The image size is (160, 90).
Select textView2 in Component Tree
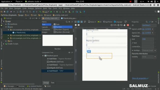click(60, 65)
